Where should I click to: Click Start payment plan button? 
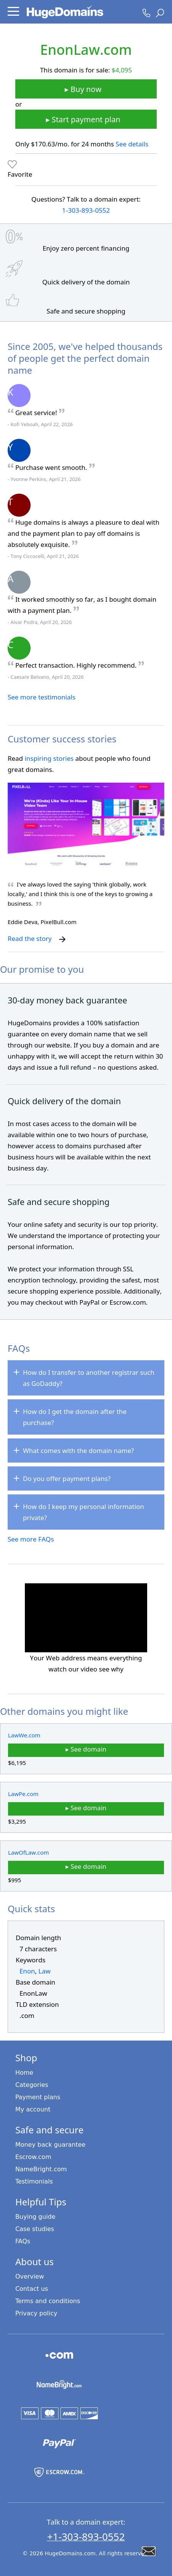click(86, 119)
